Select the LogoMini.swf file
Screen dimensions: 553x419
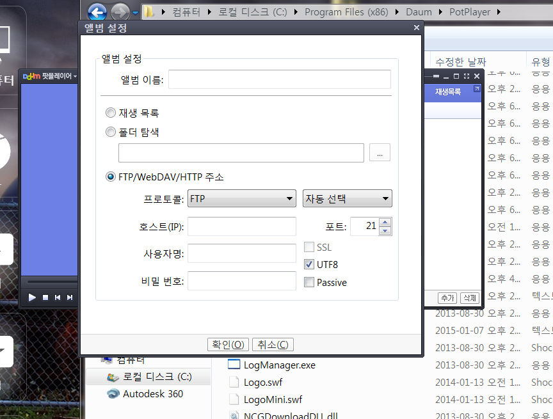273,400
